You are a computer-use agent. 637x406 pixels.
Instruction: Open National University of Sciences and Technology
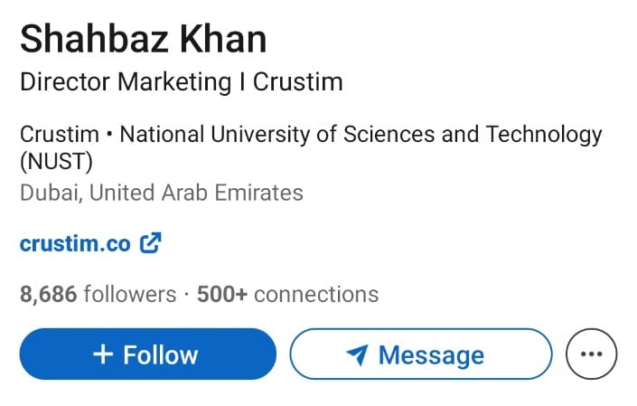[361, 136]
